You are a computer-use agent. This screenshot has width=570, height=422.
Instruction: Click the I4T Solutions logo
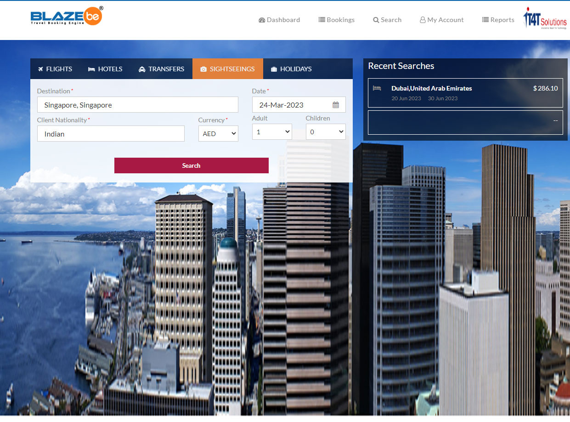point(545,18)
